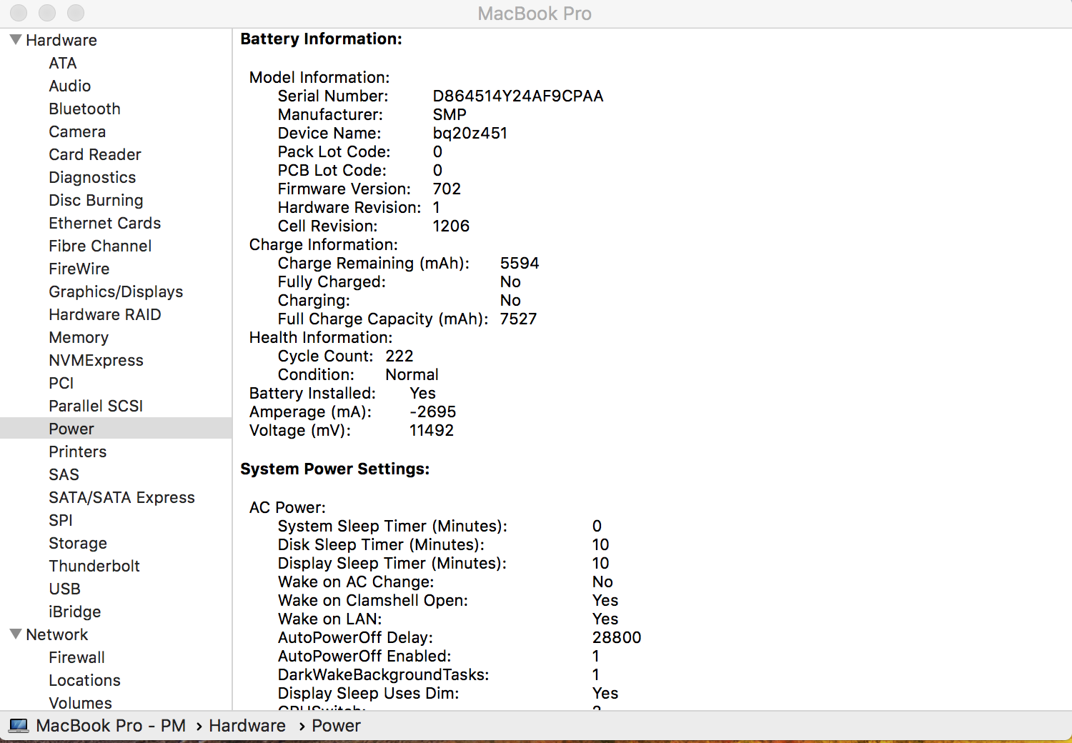1072x743 pixels.
Task: Click the MacBook Pro window title
Action: 535,14
